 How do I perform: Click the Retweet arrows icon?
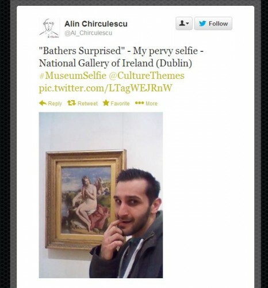click(71, 103)
